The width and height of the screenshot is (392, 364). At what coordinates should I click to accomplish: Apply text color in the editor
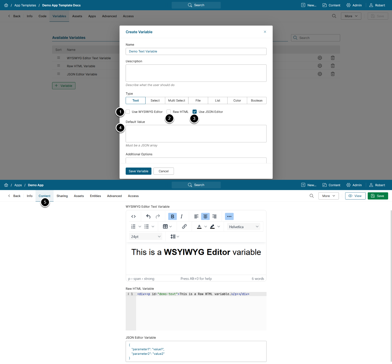tap(199, 227)
